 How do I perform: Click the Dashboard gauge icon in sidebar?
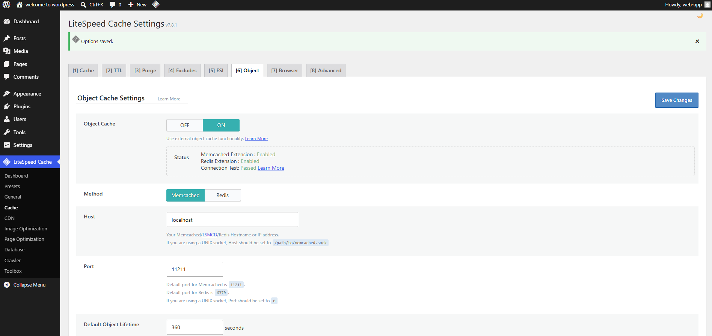click(7, 21)
